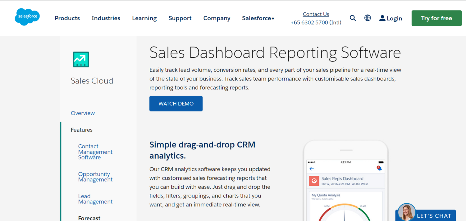Select Overview in the sidebar
This screenshot has height=221, width=466.
click(83, 113)
